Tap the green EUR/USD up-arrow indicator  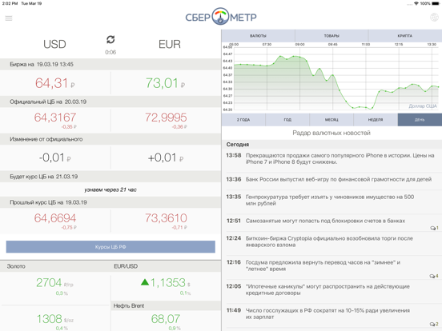pyautogui.click(x=145, y=282)
